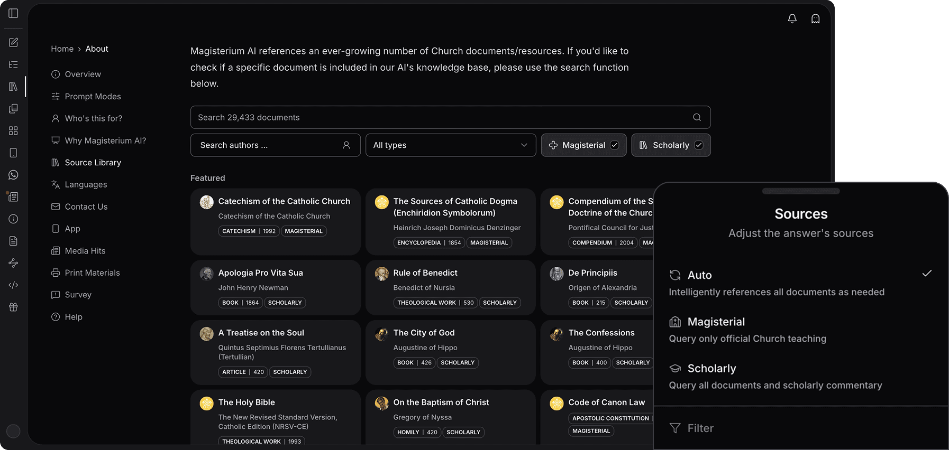Expand the Filter section in Sources panel
The height and width of the screenshot is (450, 949).
tap(700, 428)
